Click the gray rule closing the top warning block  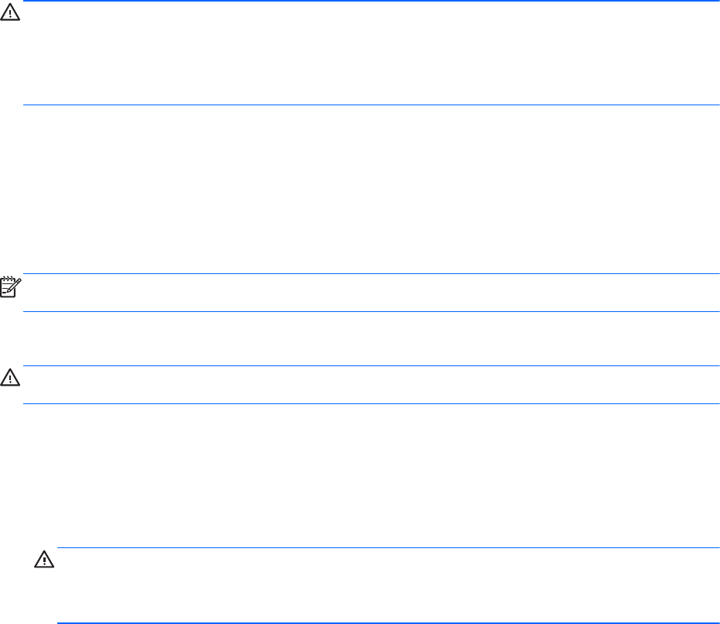click(370, 105)
